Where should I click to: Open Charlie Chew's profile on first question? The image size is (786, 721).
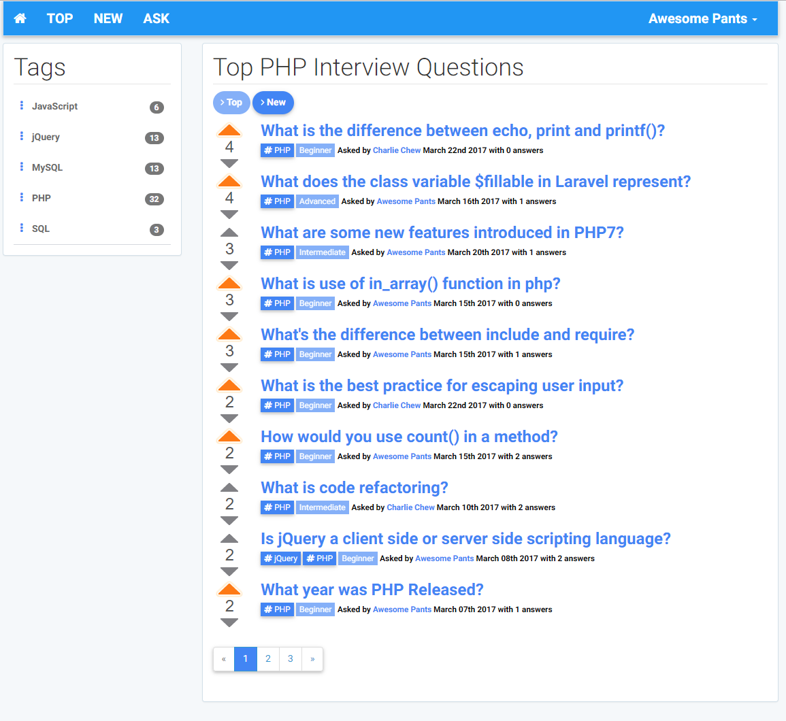[x=396, y=150]
